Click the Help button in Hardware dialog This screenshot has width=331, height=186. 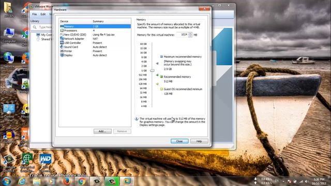[x=199, y=141]
